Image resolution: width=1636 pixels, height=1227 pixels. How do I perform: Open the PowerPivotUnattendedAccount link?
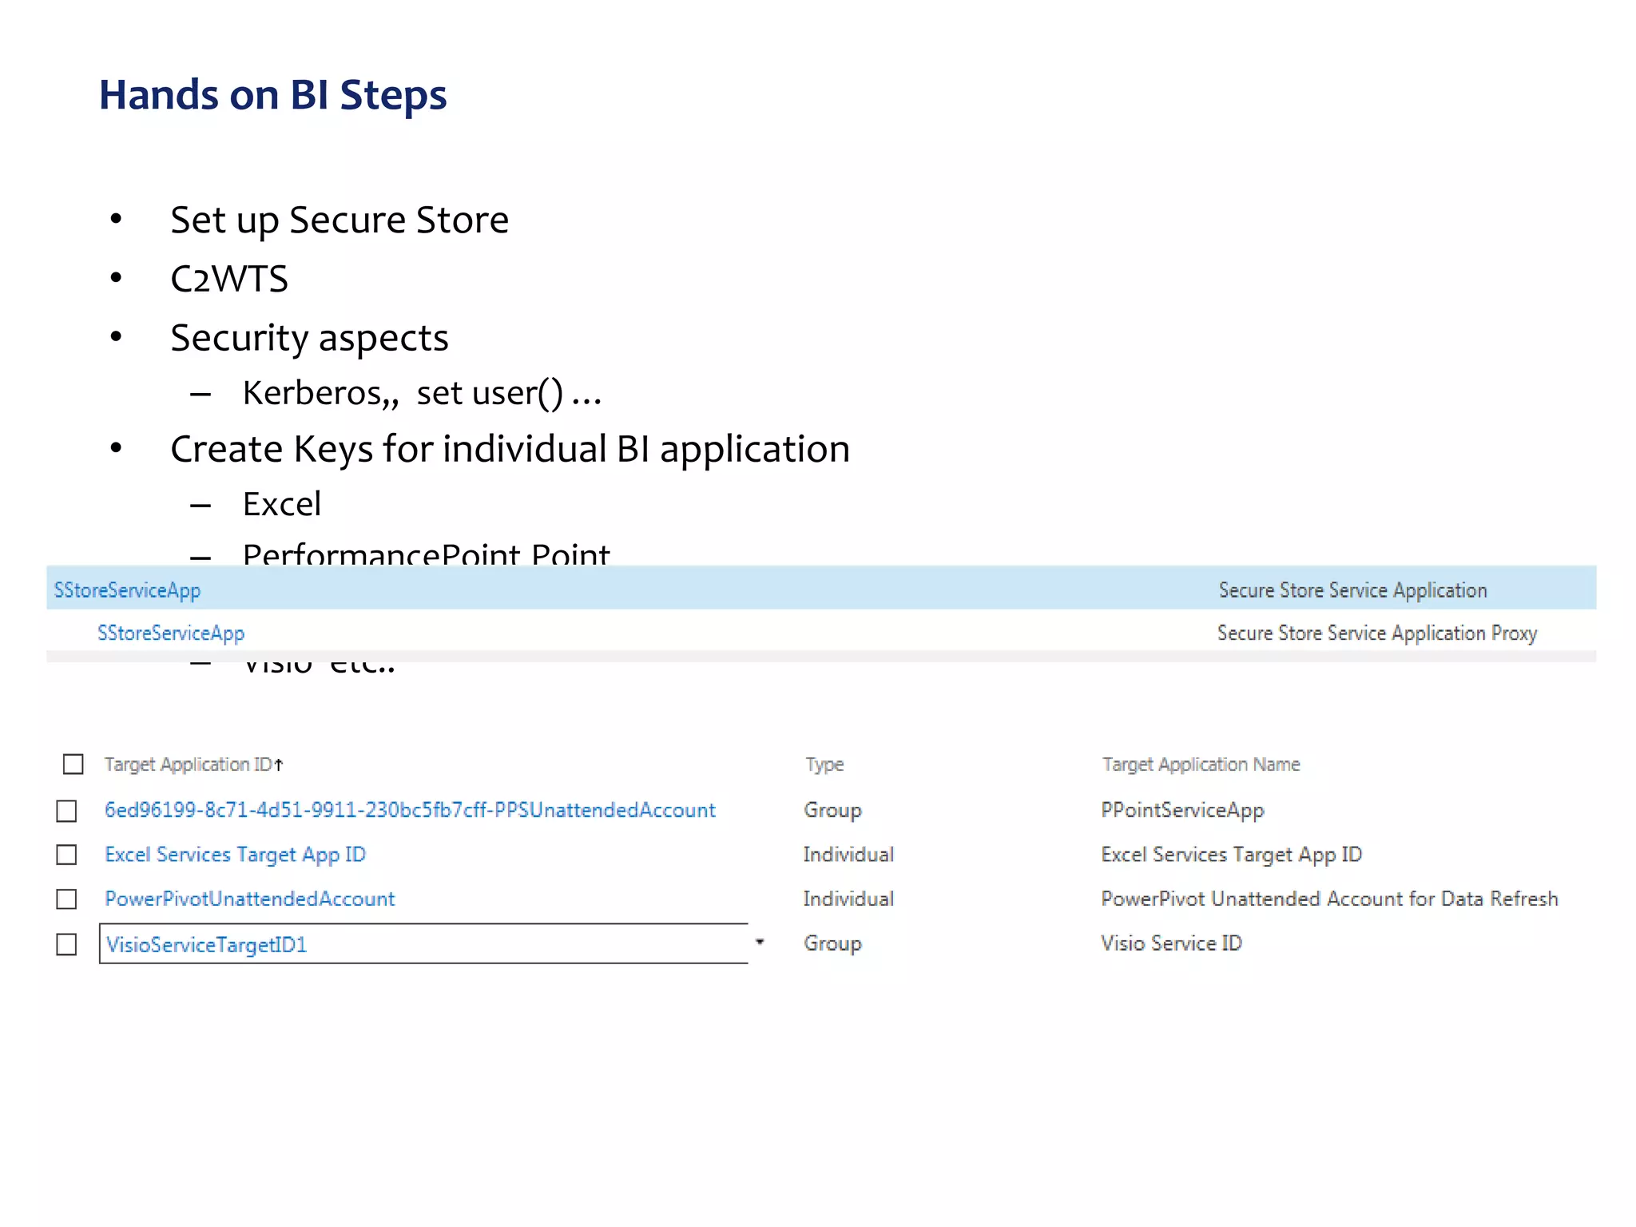[249, 899]
